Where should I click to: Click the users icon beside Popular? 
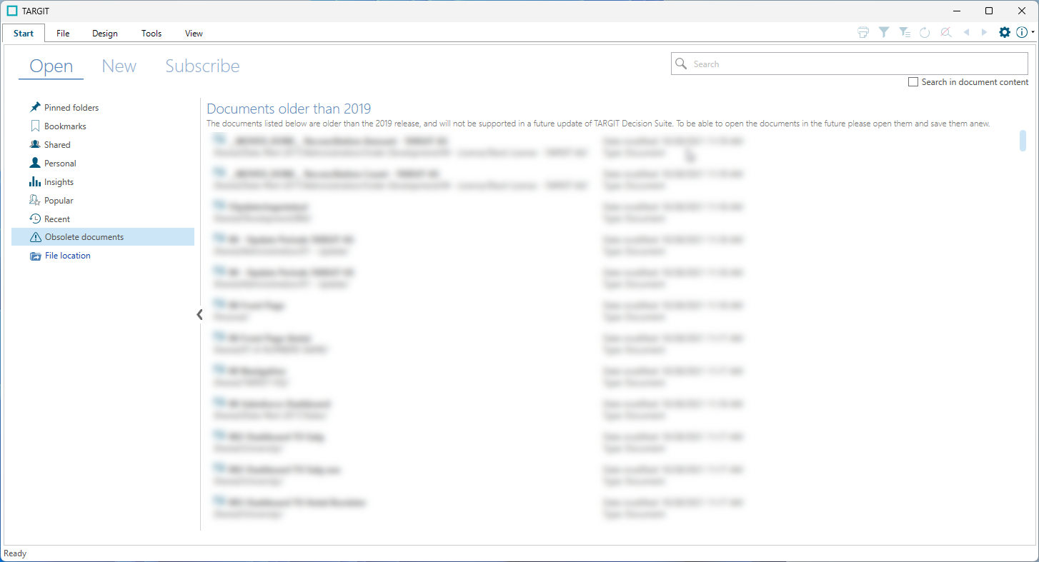tap(35, 200)
